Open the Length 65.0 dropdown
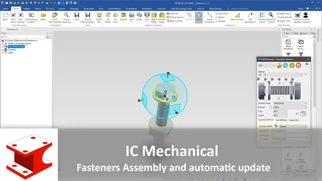 [280, 115]
